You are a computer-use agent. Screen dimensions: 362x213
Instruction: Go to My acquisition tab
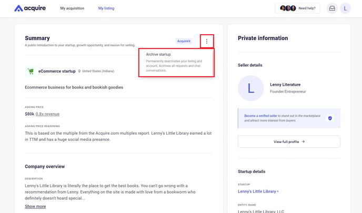(72, 8)
